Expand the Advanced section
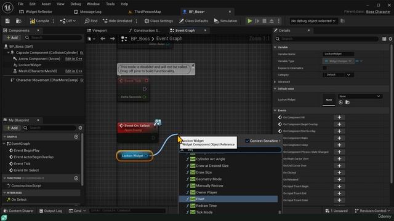 pyautogui.click(x=275, y=82)
